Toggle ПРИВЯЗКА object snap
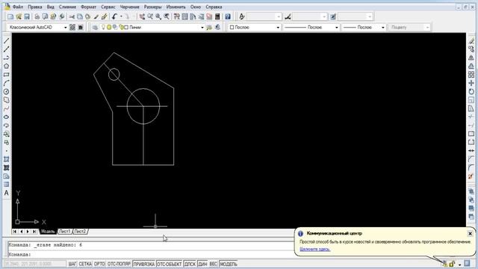 (x=144, y=264)
